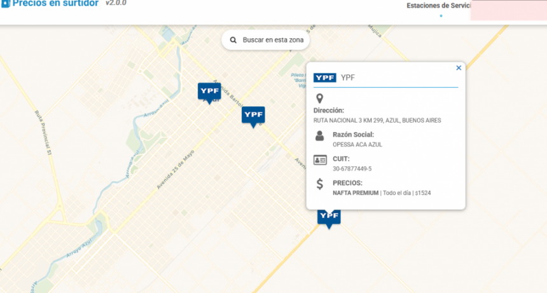Viewport: 547px width, 293px height.
Task: Click the person icon beside Razón Social
Action: click(x=320, y=135)
